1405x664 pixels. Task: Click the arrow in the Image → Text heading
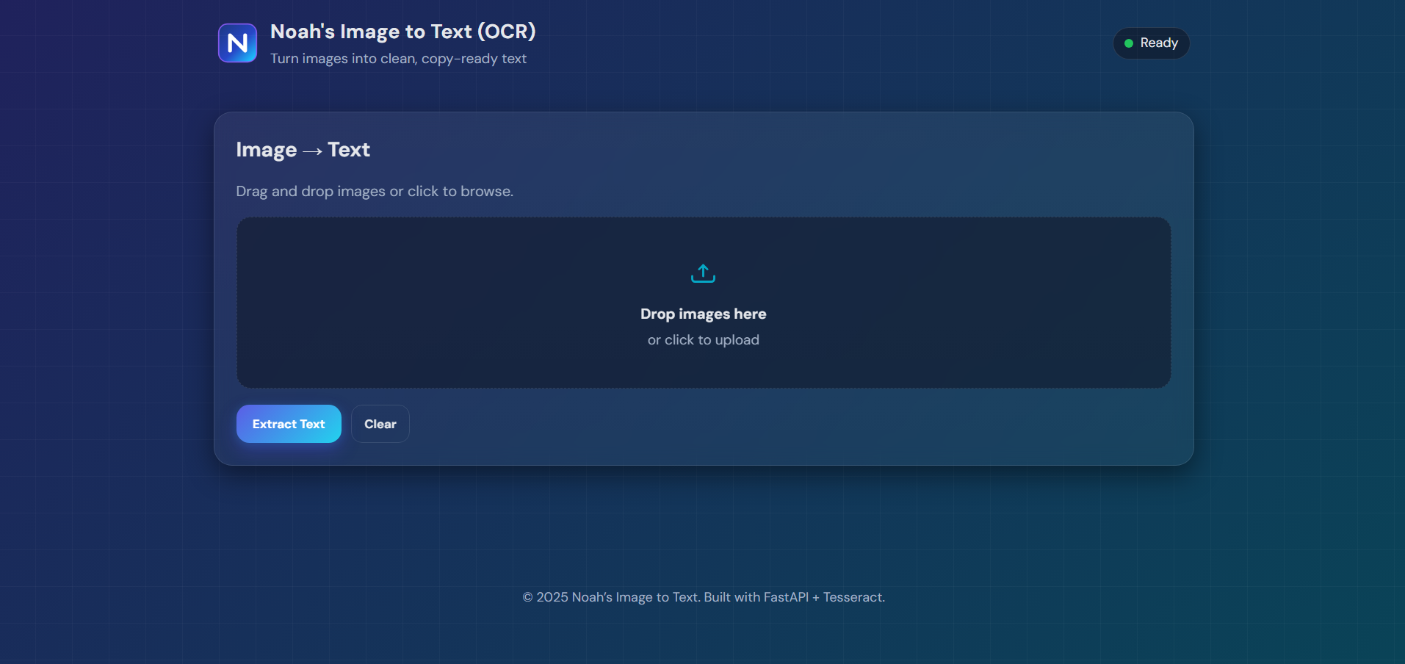click(312, 151)
